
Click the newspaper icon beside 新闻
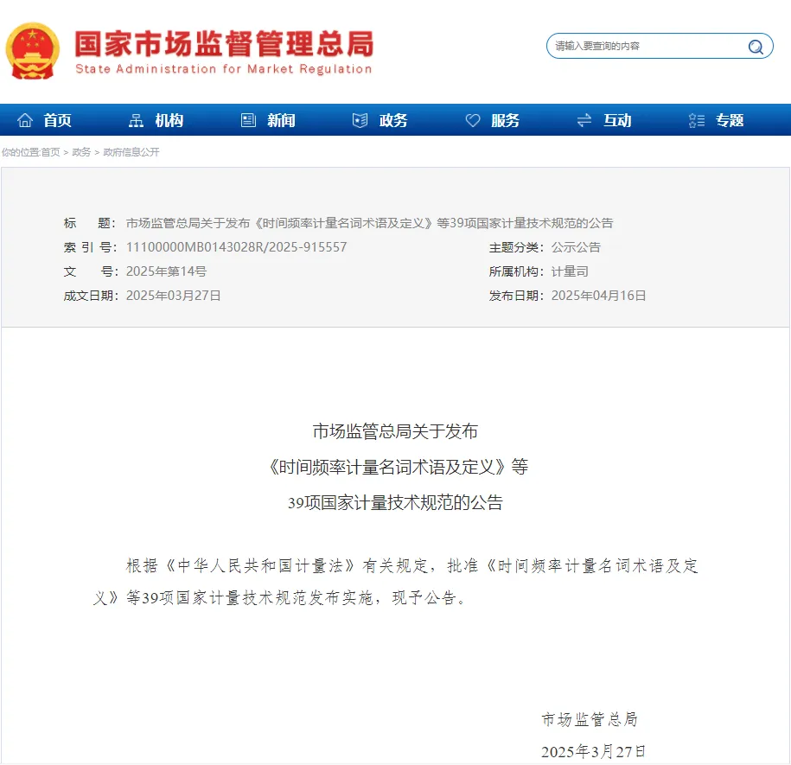coord(248,120)
